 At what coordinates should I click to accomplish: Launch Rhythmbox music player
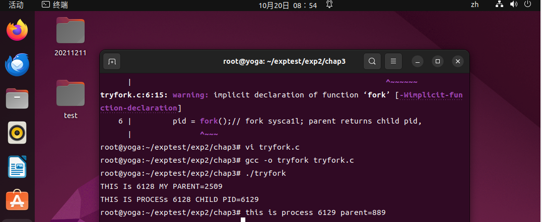coord(17,133)
